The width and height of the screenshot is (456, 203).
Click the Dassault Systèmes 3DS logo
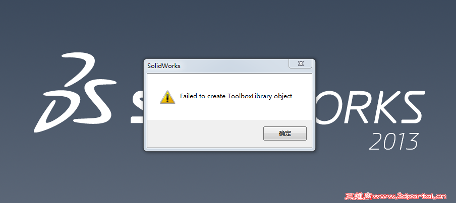tap(75, 92)
